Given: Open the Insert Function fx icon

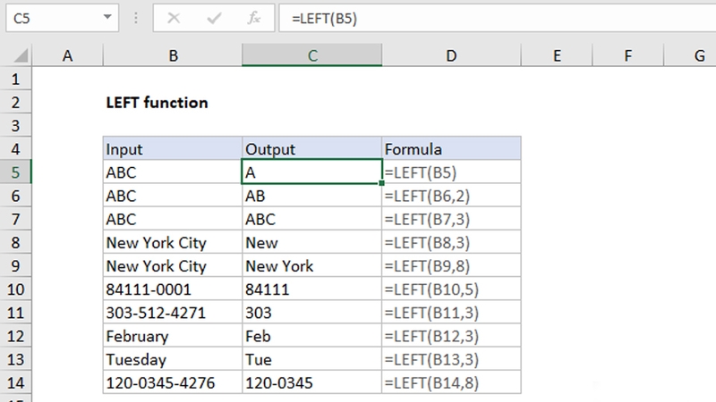Looking at the screenshot, I should (x=254, y=18).
